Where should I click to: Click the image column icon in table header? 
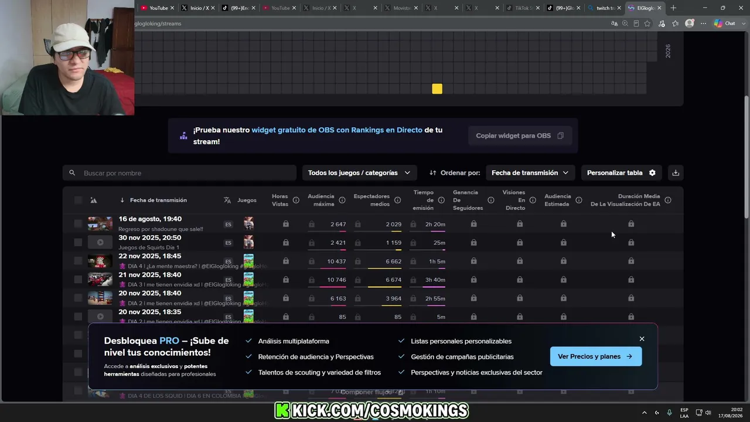coord(93,200)
